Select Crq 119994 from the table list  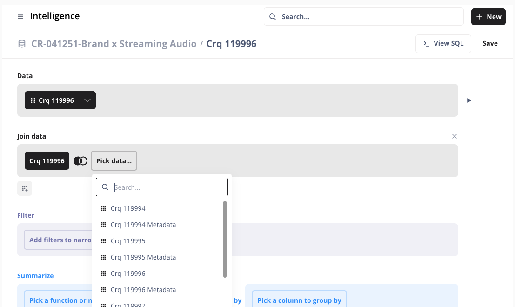click(128, 208)
